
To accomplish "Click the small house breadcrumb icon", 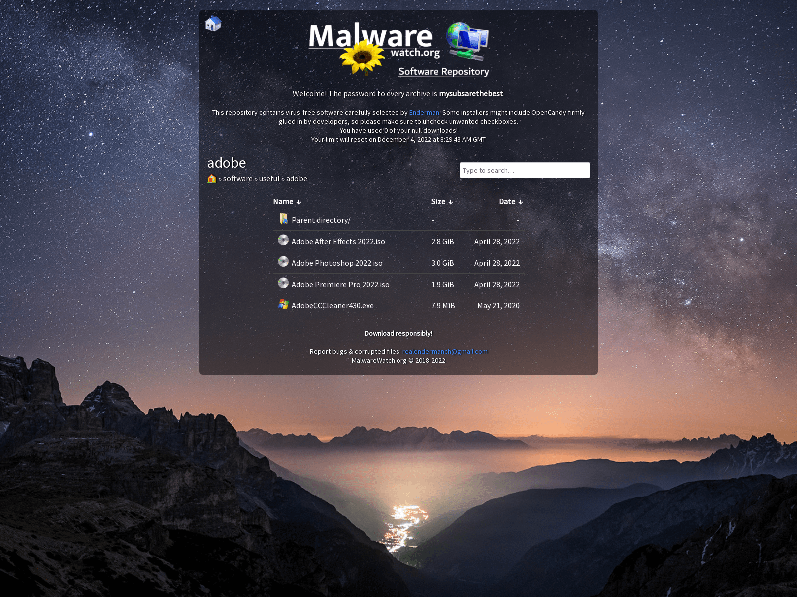I will 212,179.
